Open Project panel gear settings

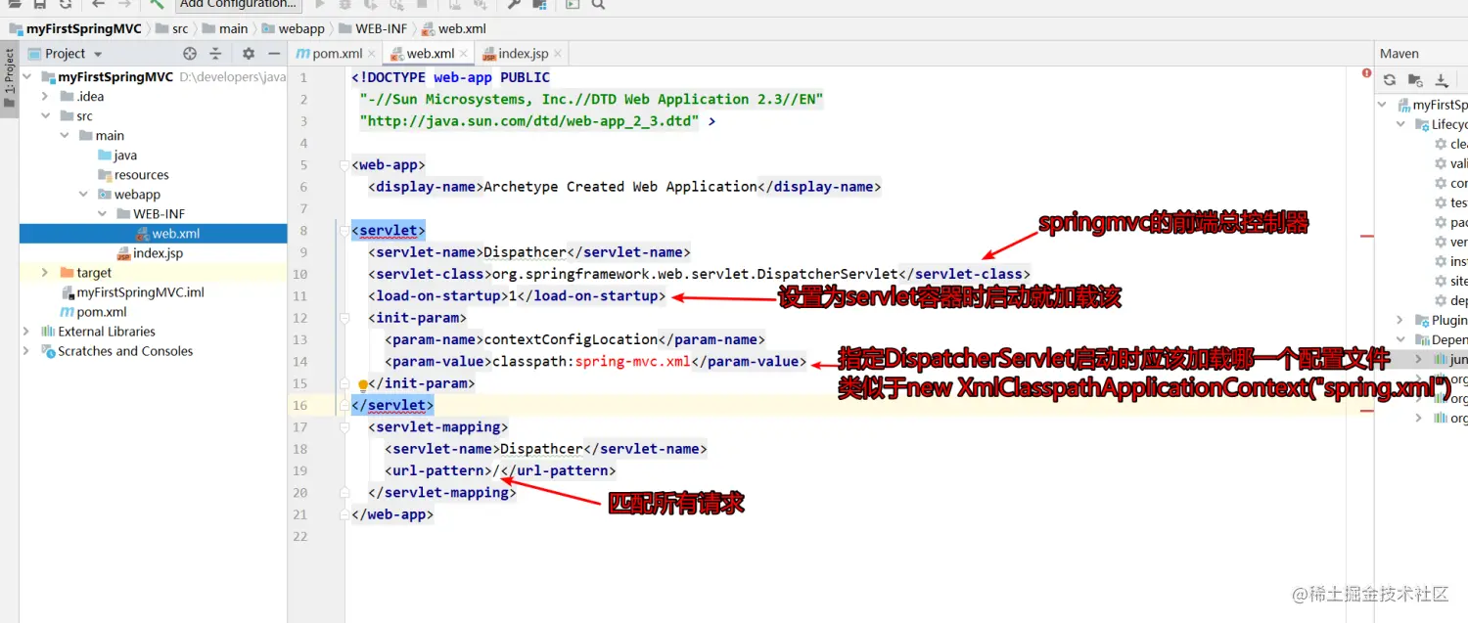pos(249,54)
